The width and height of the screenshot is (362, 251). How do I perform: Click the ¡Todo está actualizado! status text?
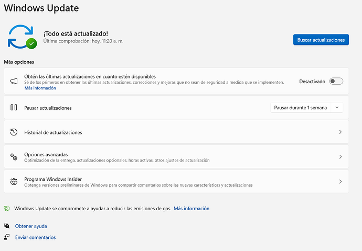[x=76, y=33]
